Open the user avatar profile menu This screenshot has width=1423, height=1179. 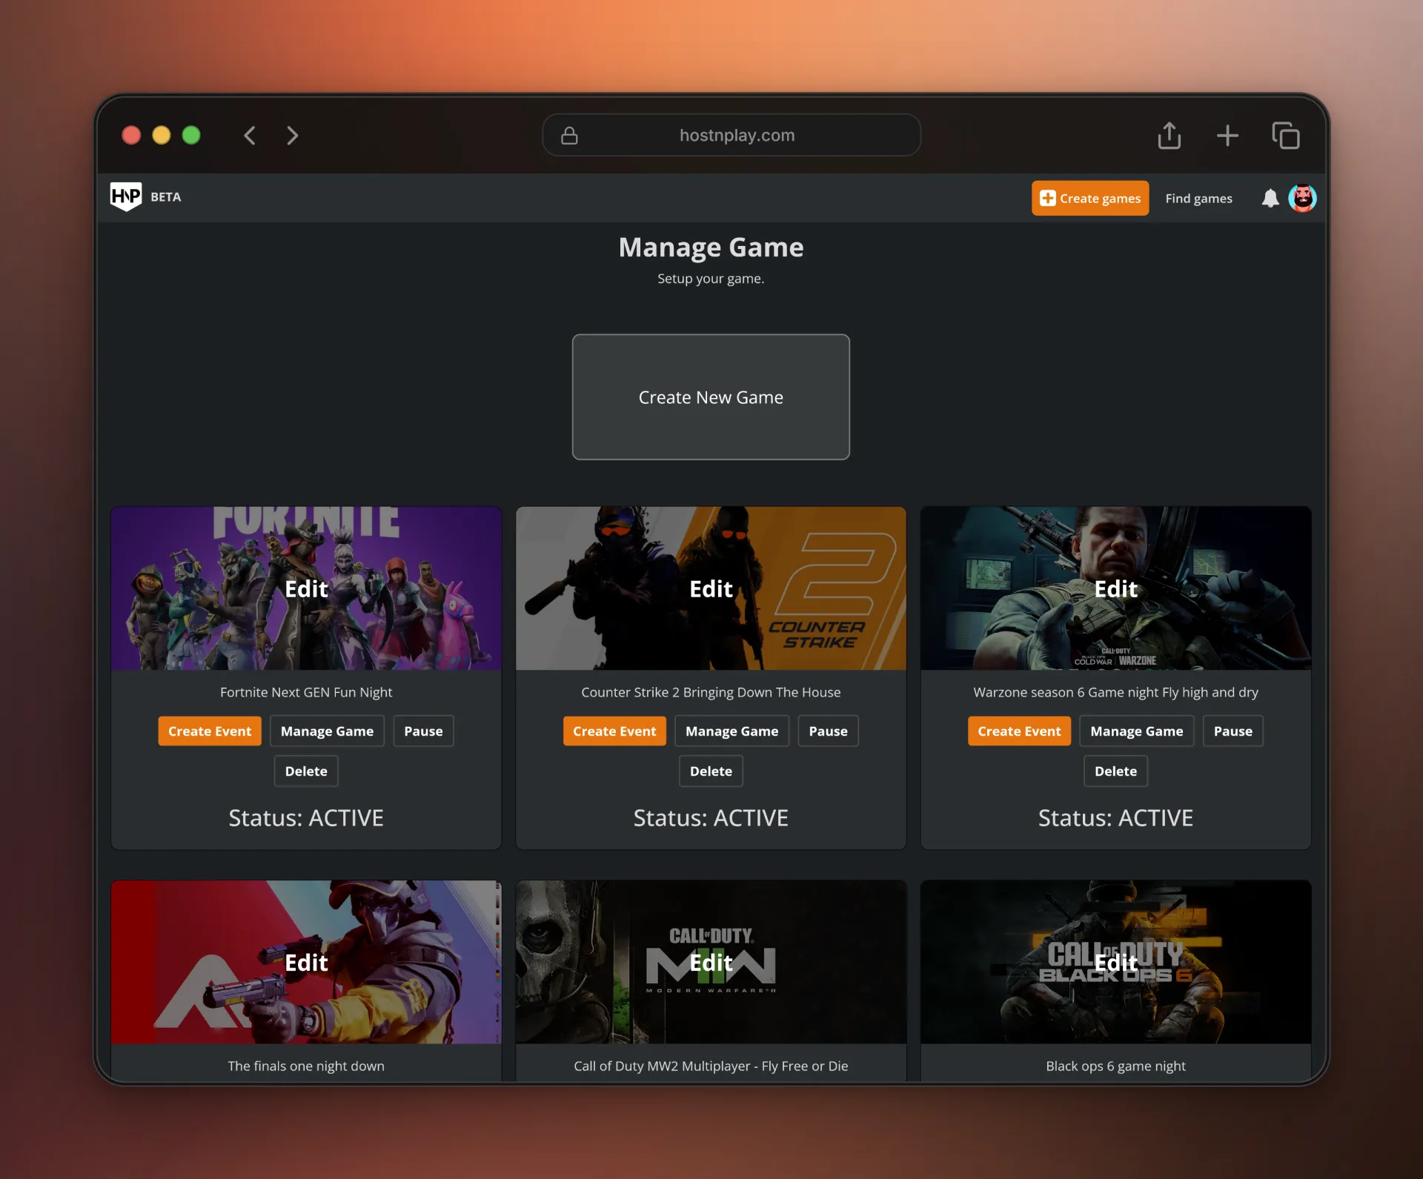(1302, 198)
